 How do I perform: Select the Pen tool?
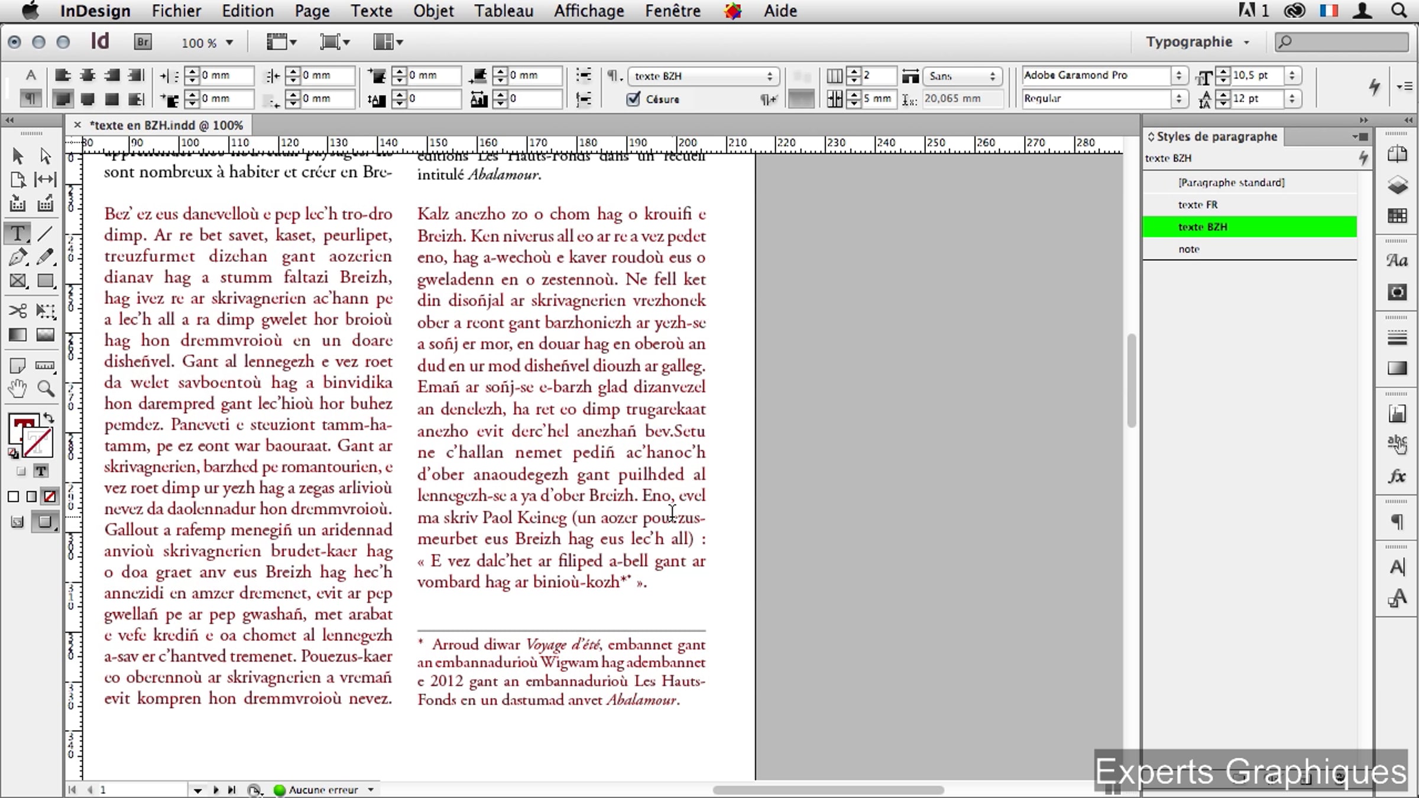click(18, 257)
